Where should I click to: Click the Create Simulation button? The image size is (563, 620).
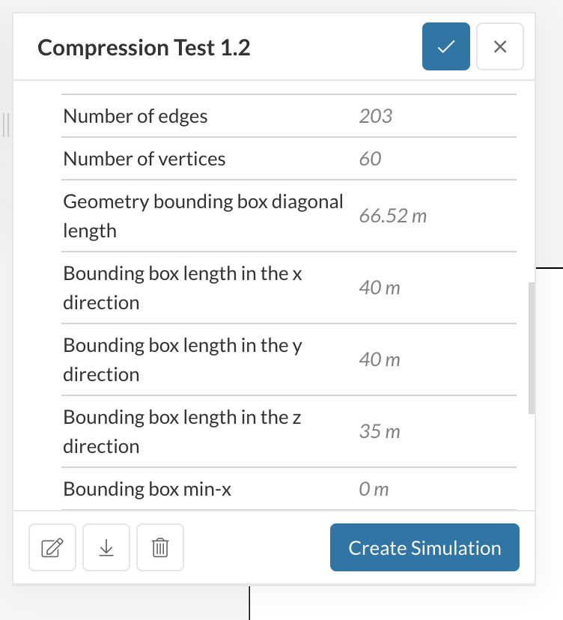(x=424, y=548)
